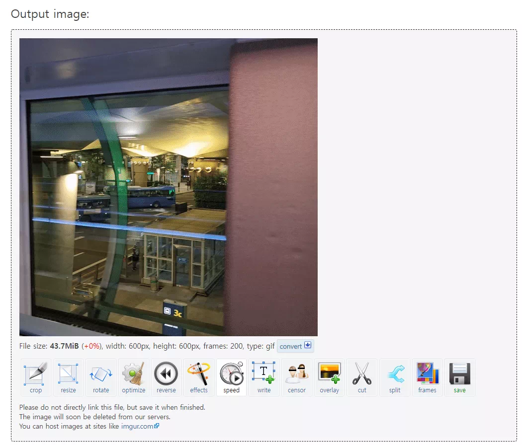Select the cut duration tool

coord(362,377)
